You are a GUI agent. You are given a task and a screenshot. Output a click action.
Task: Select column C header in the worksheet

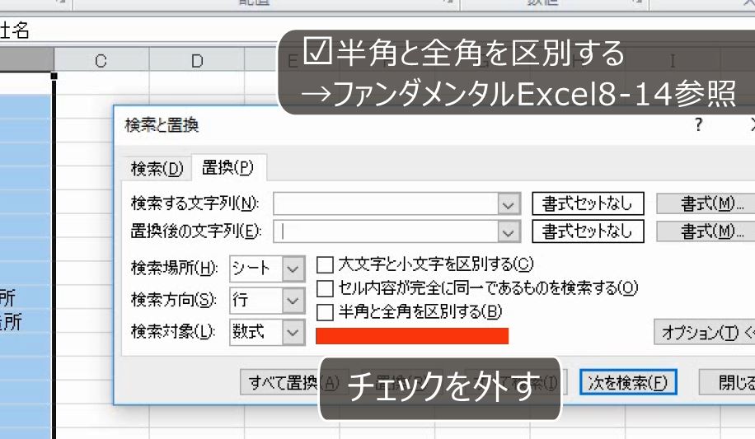click(x=101, y=61)
